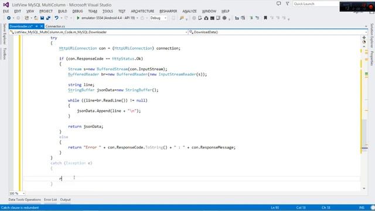Open the TEST menu

pyautogui.click(x=122, y=11)
